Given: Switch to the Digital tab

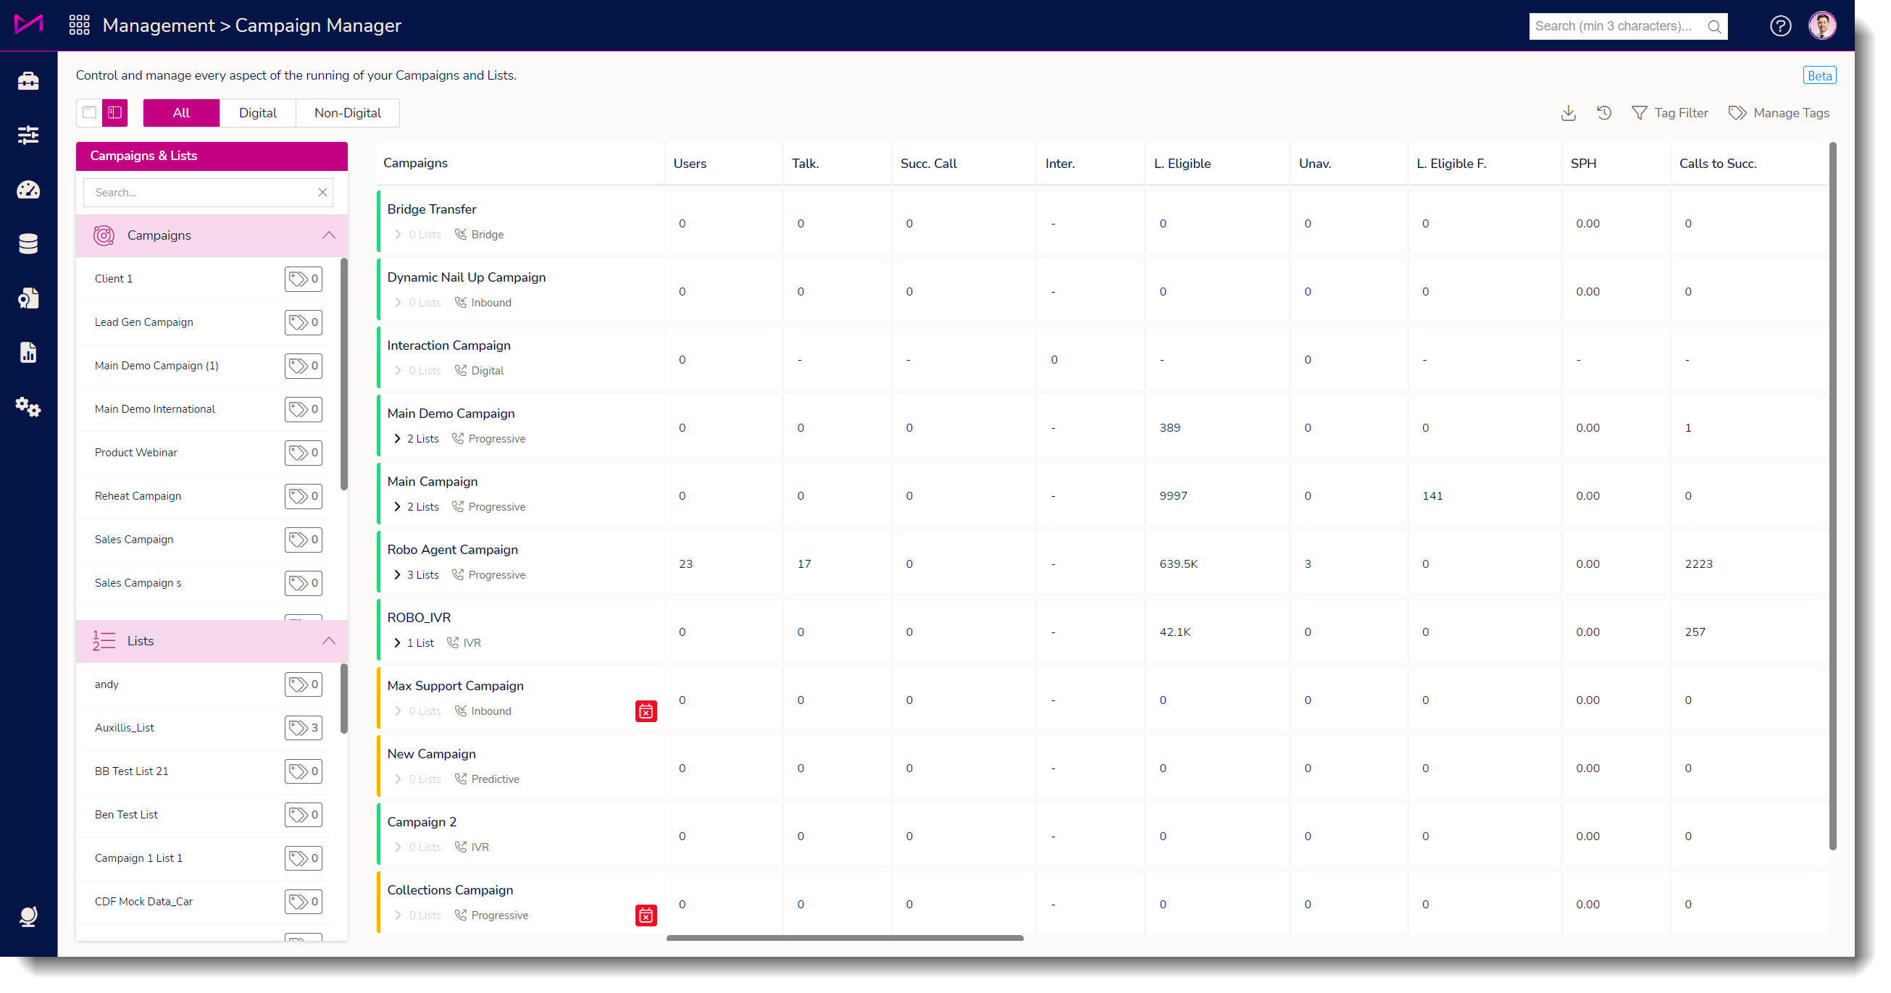Looking at the screenshot, I should tap(257, 113).
